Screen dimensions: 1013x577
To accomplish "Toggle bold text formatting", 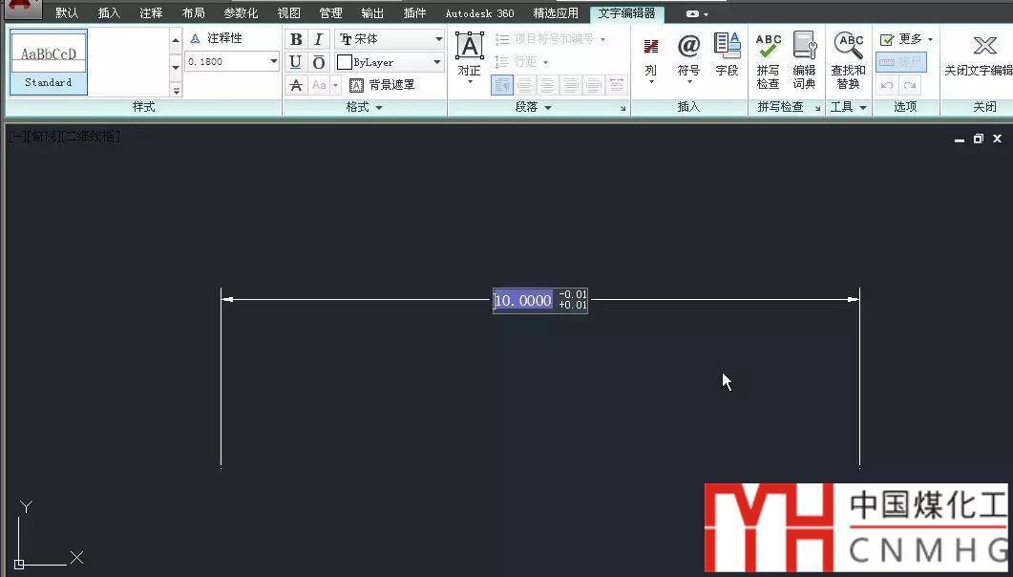I will pyautogui.click(x=296, y=39).
